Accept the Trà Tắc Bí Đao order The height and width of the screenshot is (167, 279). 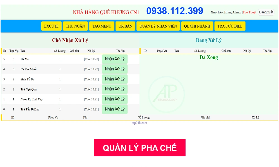(x=115, y=109)
